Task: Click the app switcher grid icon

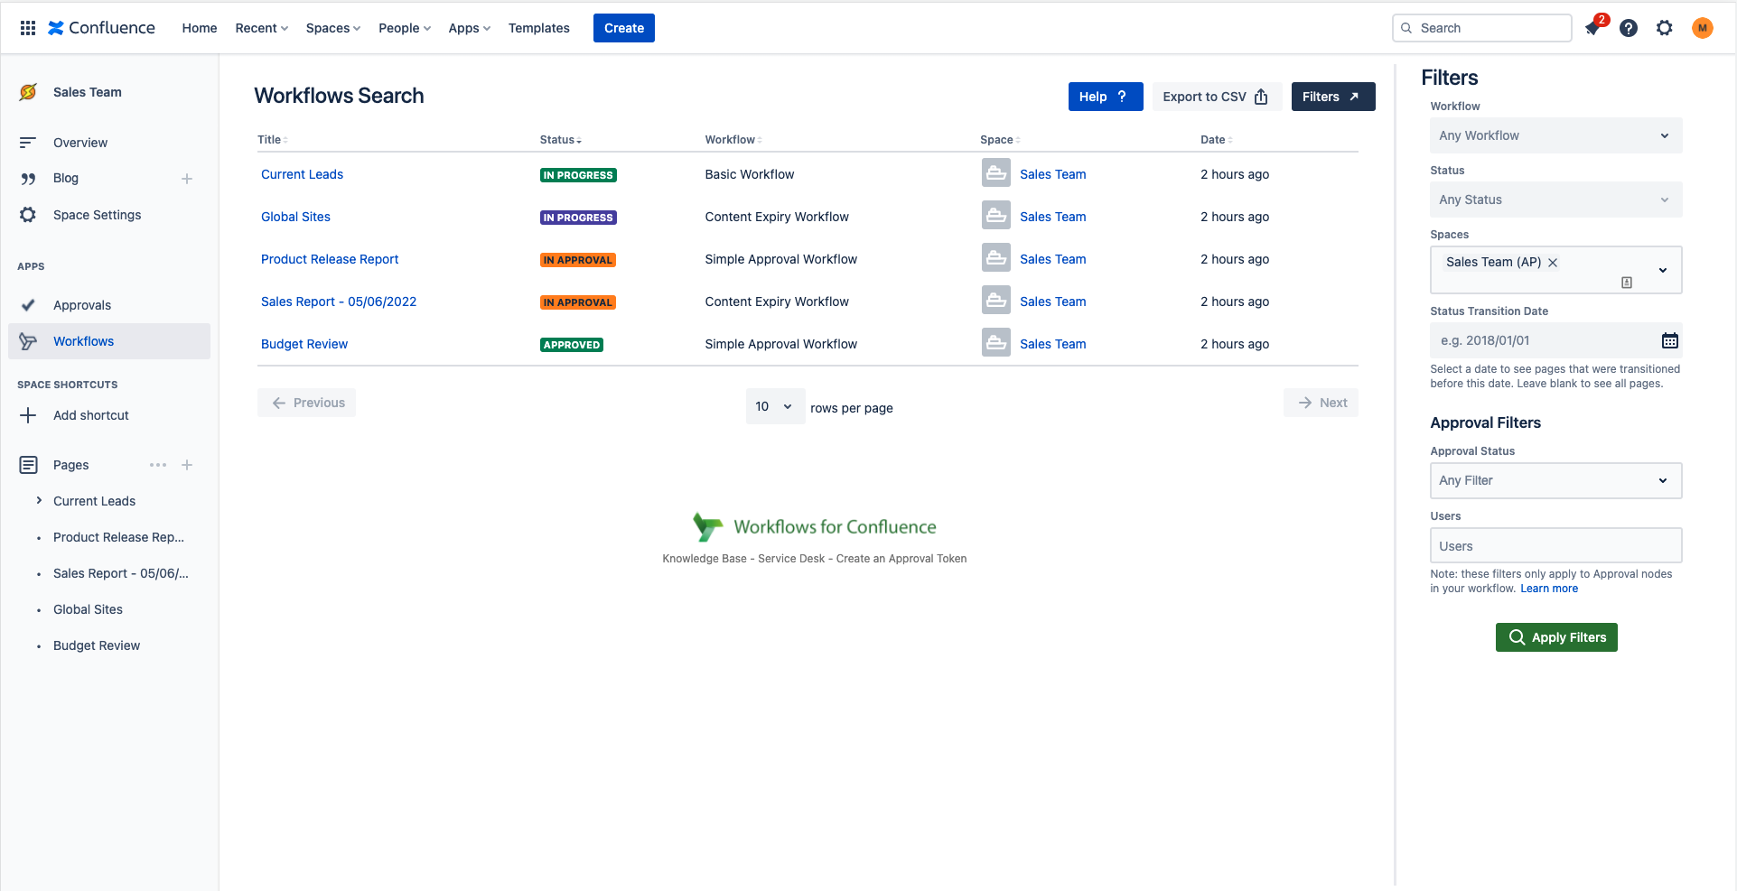Action: [27, 28]
